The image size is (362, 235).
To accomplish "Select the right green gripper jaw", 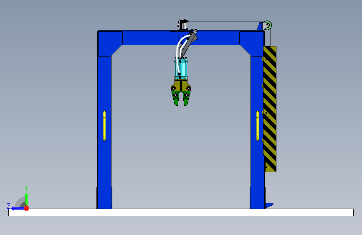I will tap(186, 98).
